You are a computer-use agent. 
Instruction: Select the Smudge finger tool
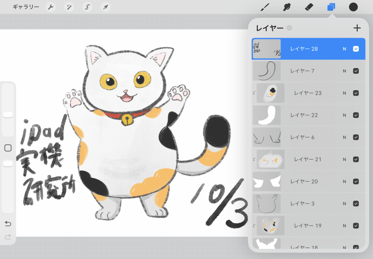[x=287, y=7]
